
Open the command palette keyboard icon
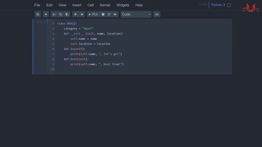pos(157,14)
